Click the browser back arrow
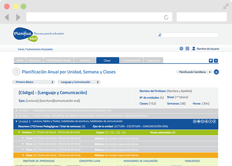The image size is (232, 166). pos(7,17)
